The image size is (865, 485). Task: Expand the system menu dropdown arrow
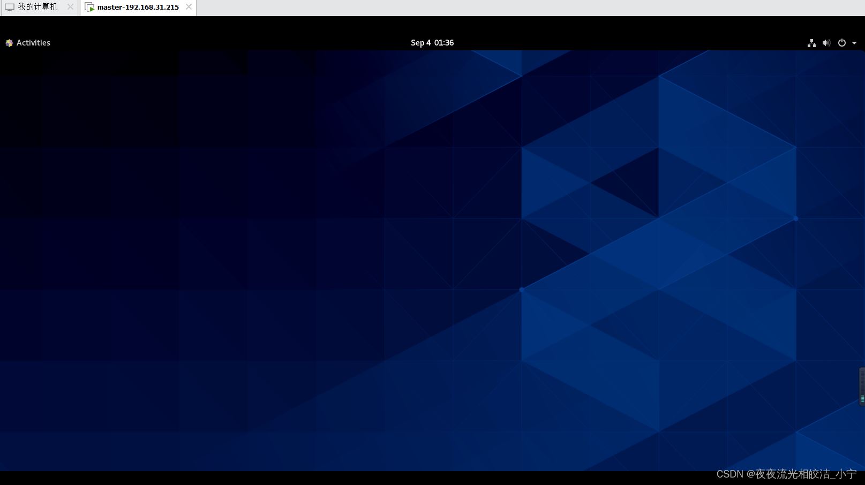pos(854,43)
